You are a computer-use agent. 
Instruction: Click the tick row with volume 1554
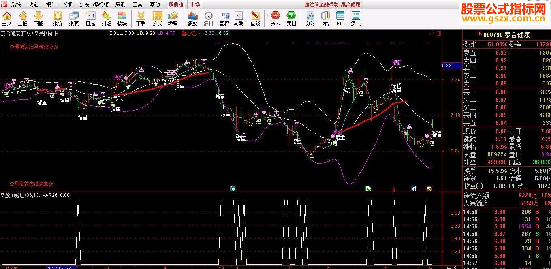tap(507, 226)
